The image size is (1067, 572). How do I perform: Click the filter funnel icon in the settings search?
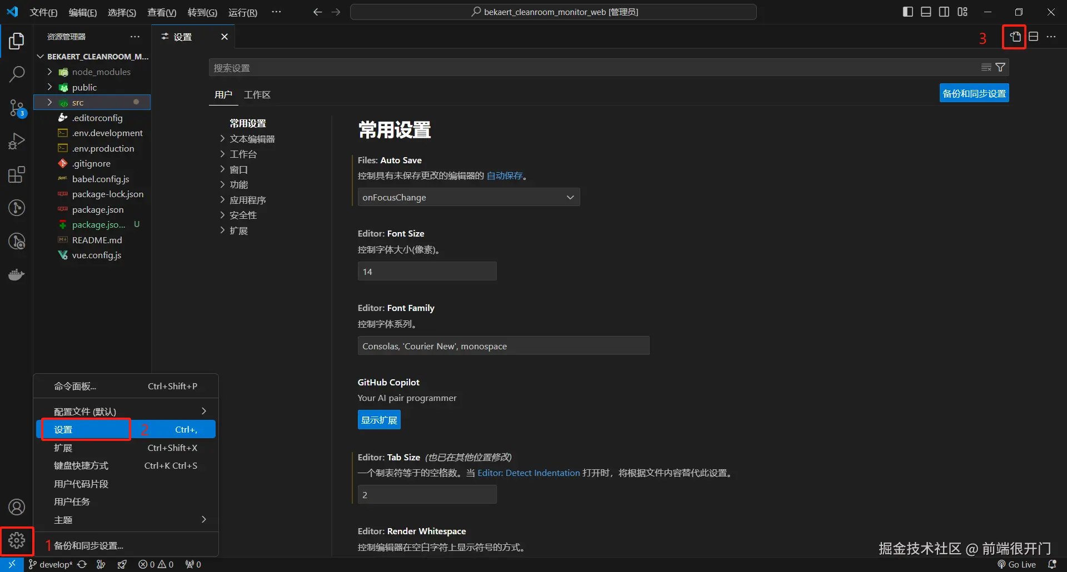pyautogui.click(x=1000, y=67)
